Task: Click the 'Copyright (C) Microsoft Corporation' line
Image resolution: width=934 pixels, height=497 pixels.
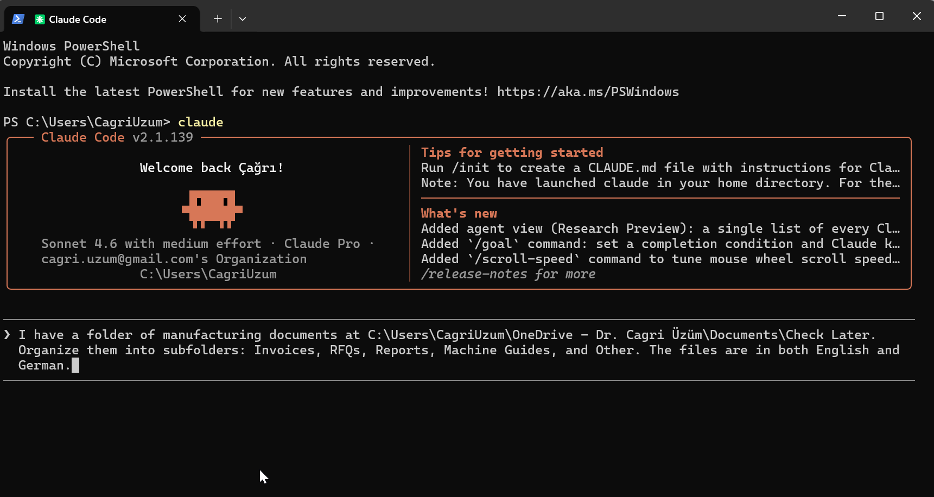Action: [219, 61]
